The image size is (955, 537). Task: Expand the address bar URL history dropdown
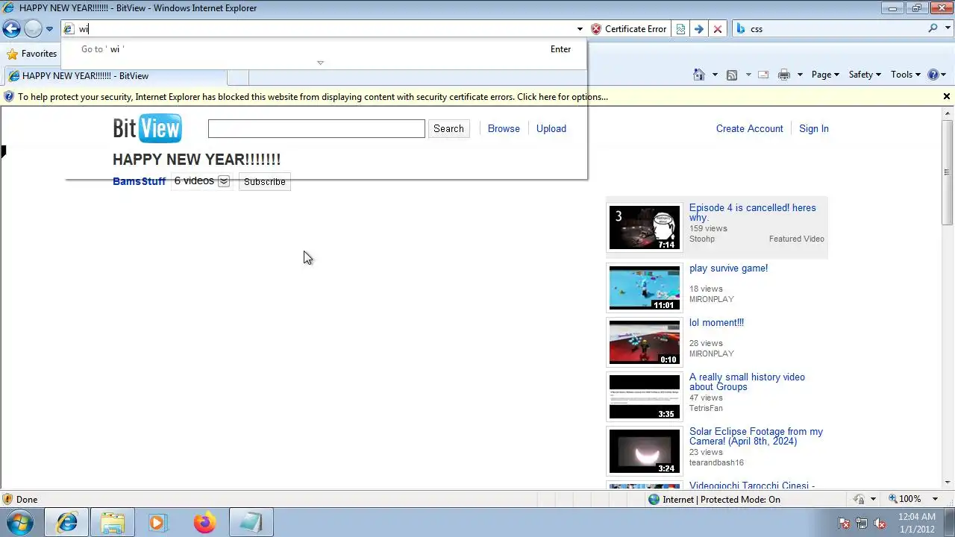580,29
